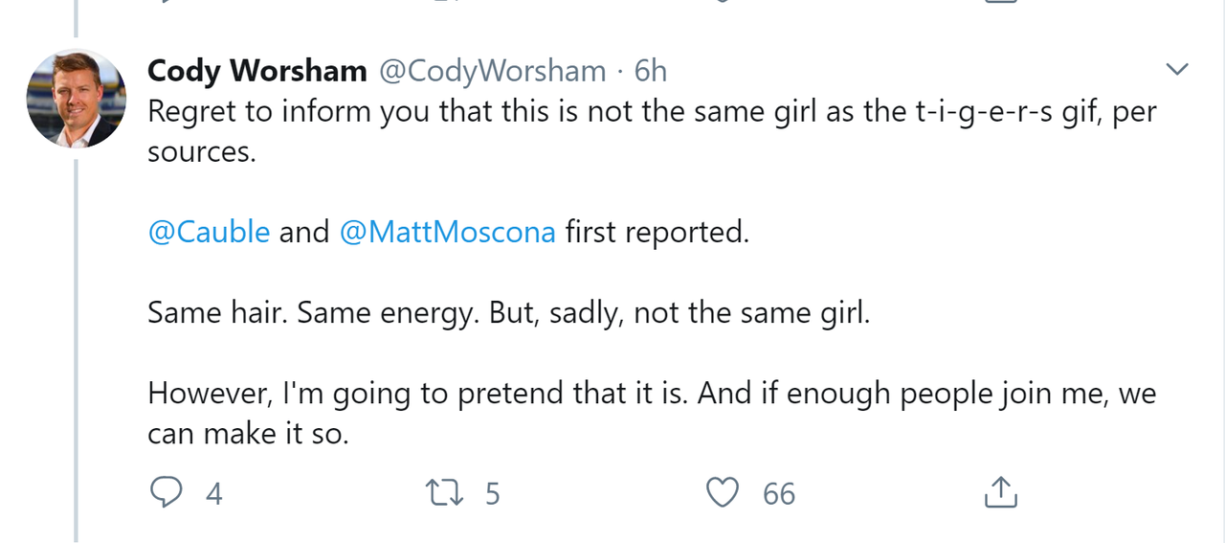Click the reply count showing 4
Image resolution: width=1225 pixels, height=543 pixels.
tap(213, 493)
